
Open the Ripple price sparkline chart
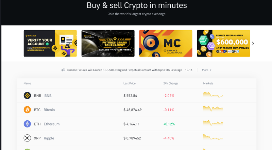pos(213,138)
